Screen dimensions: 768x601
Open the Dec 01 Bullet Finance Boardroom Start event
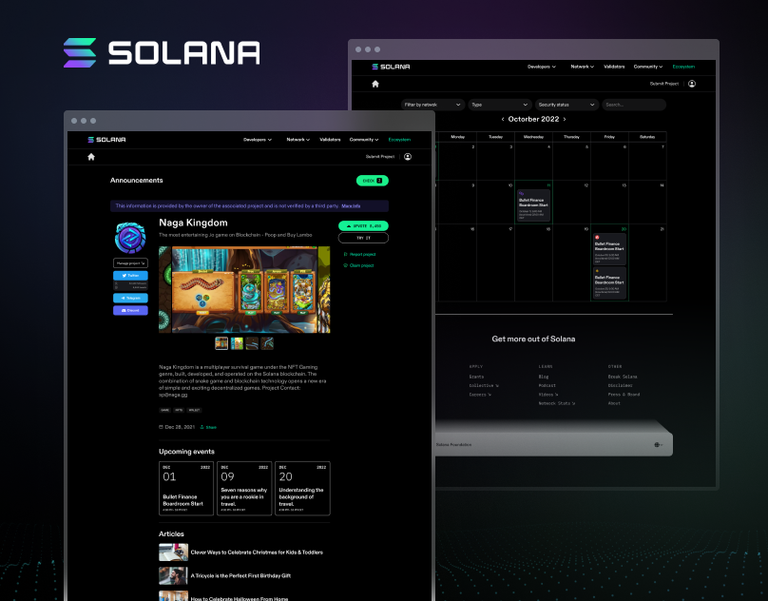point(186,488)
